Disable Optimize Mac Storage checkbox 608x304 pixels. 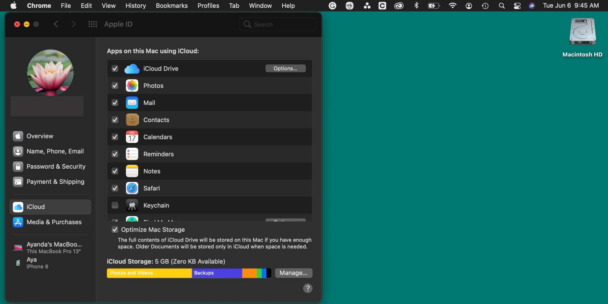tap(115, 230)
